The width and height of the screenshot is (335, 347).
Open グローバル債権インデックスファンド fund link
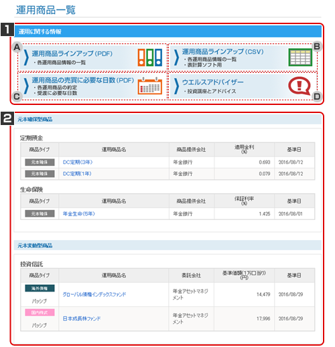point(94,294)
